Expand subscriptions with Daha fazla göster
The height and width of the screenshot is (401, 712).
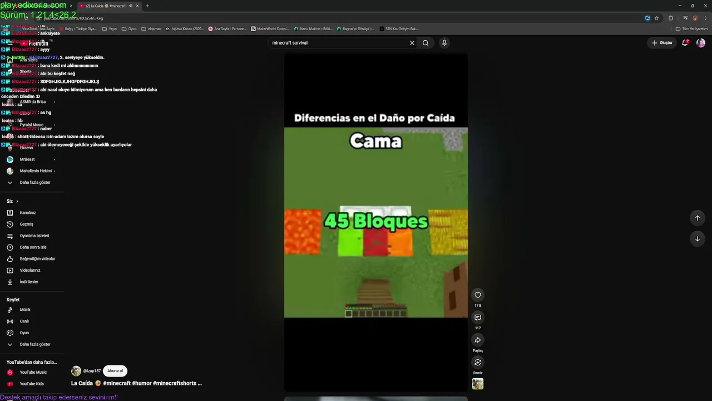pyautogui.click(x=32, y=182)
